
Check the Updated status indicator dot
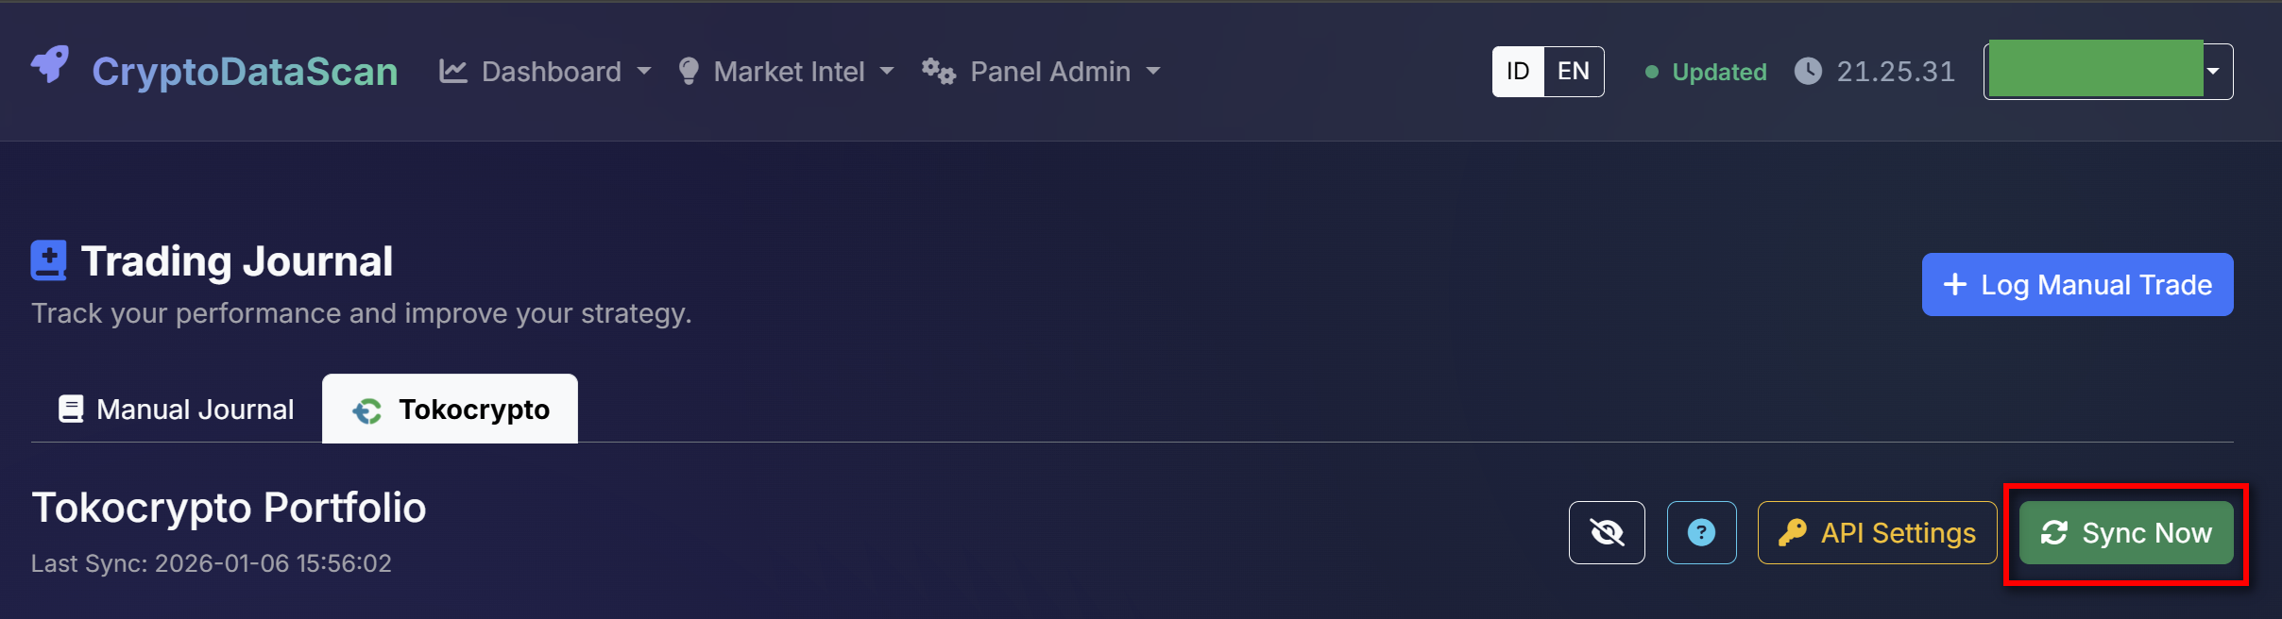click(x=1652, y=71)
